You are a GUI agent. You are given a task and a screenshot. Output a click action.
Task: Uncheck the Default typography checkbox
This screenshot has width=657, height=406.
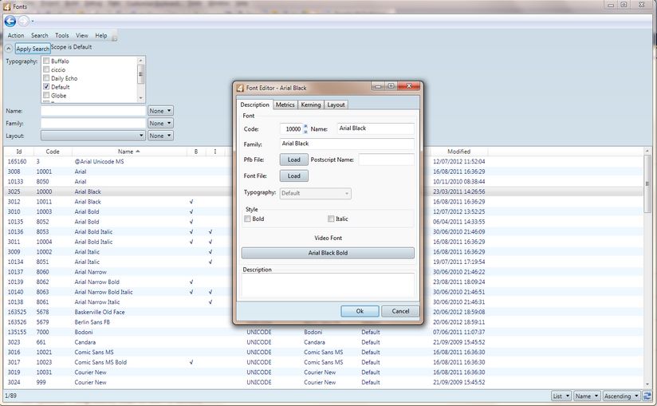point(46,87)
